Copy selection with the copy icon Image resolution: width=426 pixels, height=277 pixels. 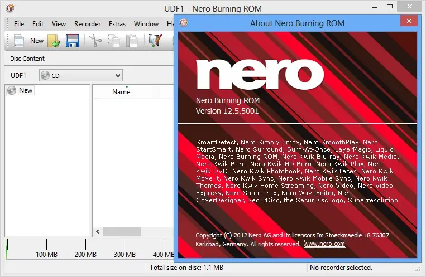(x=113, y=41)
